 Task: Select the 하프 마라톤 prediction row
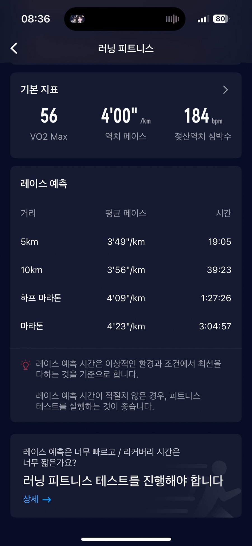coord(126,298)
